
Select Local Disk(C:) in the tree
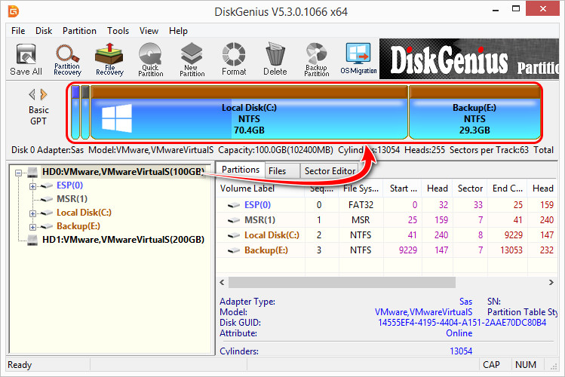tap(84, 213)
